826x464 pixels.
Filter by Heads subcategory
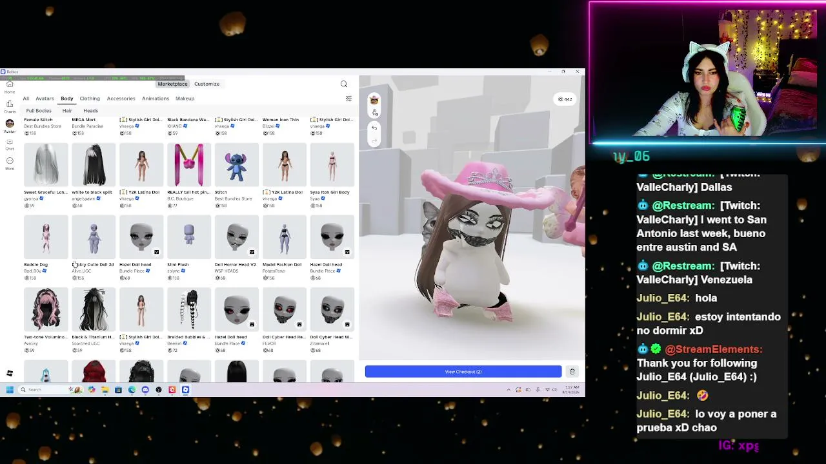coord(90,111)
